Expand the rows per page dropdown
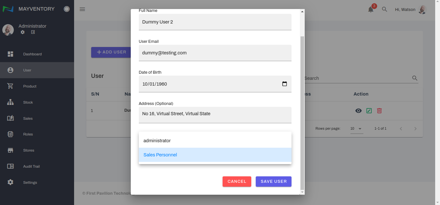 357,129
